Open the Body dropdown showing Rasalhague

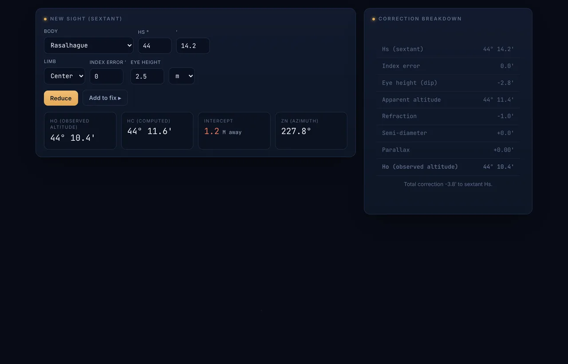click(x=89, y=45)
